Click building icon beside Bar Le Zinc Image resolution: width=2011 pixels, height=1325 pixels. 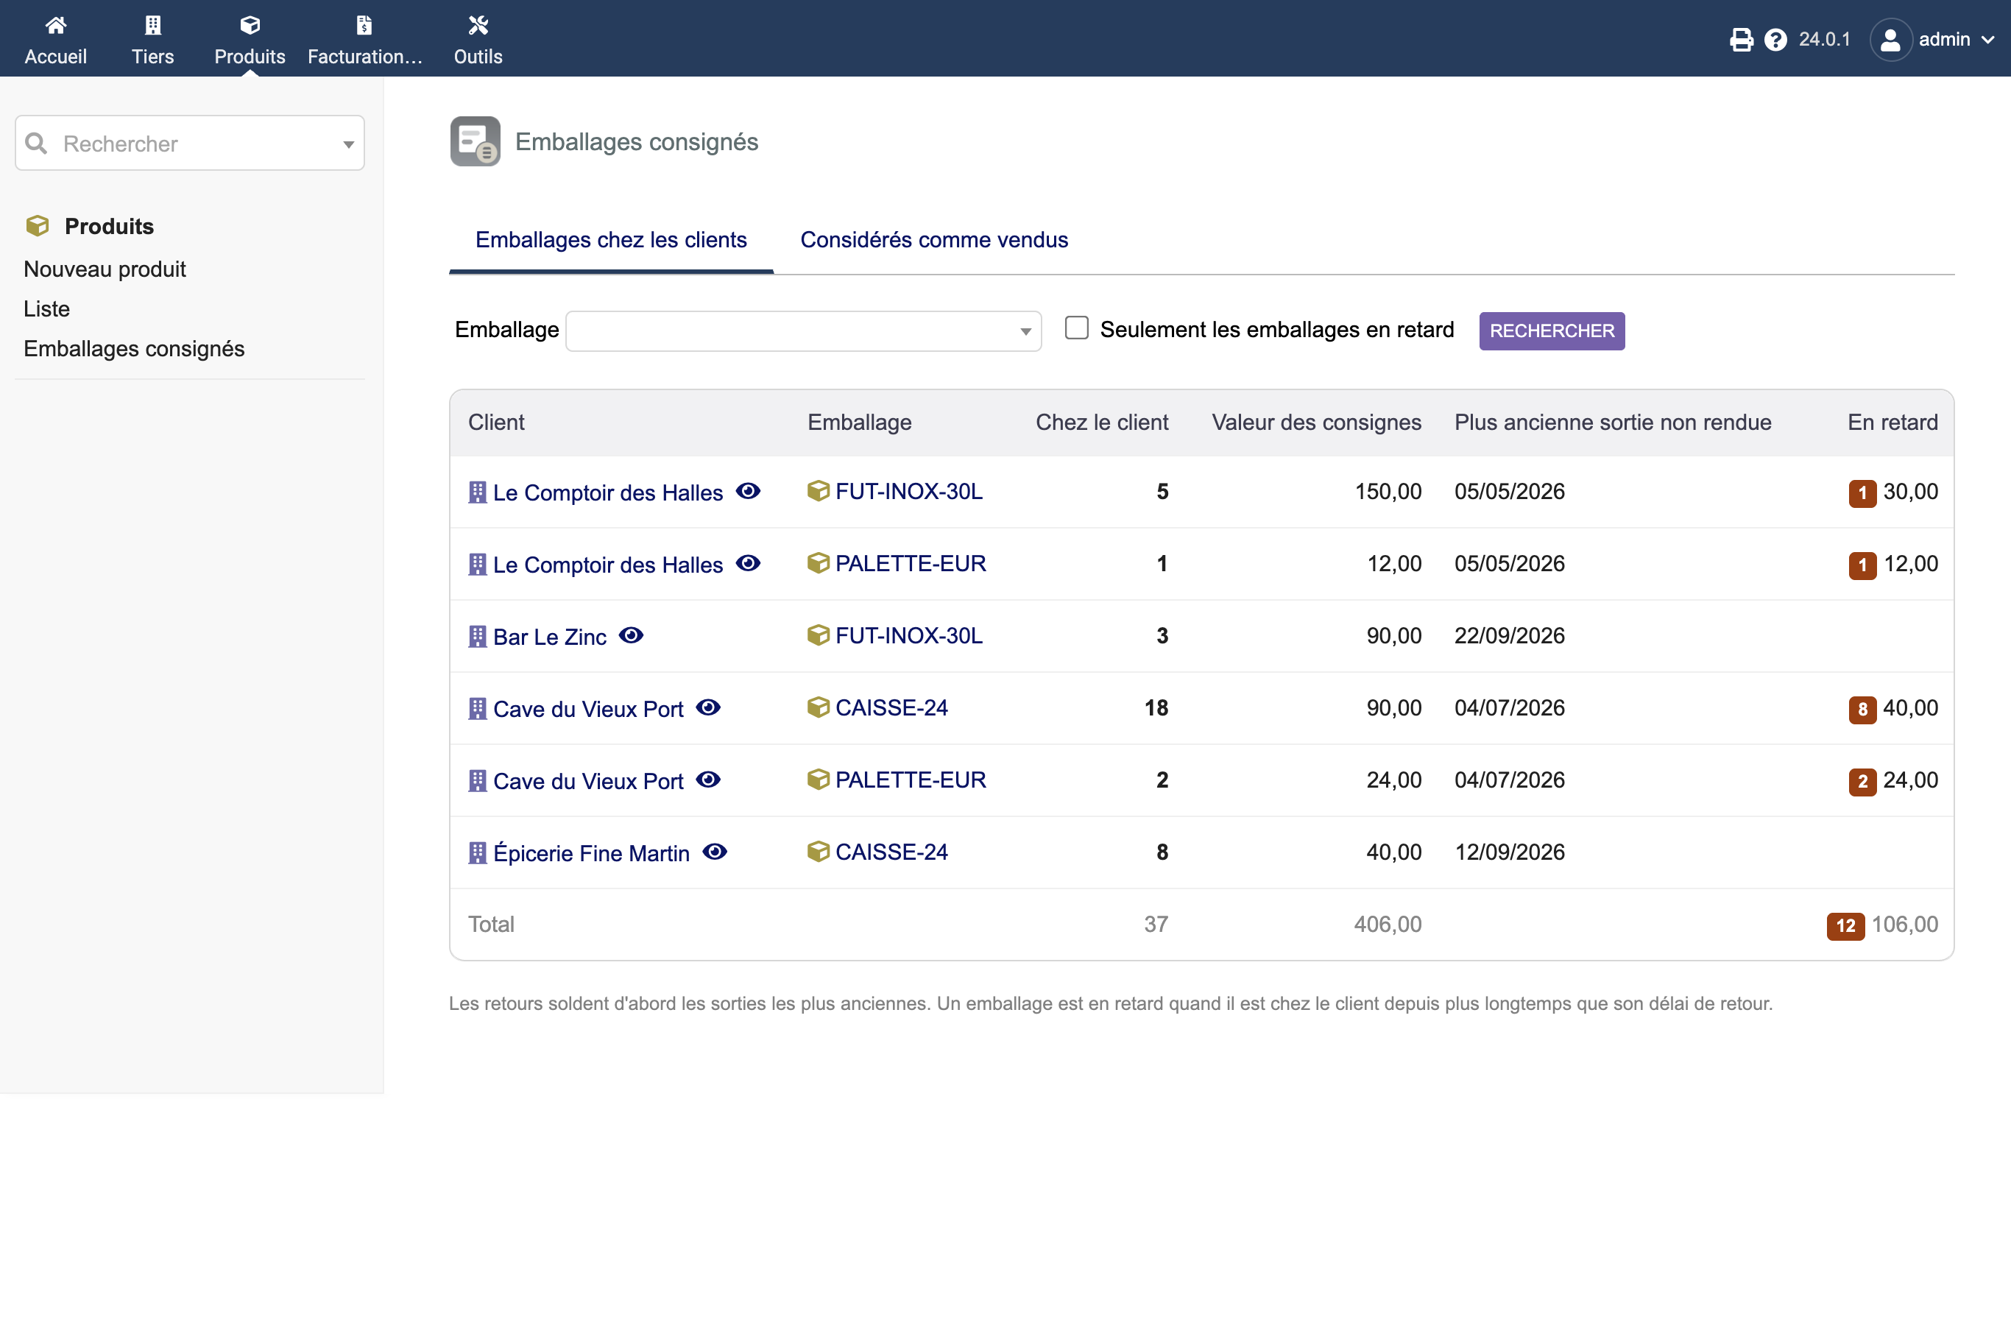click(478, 636)
